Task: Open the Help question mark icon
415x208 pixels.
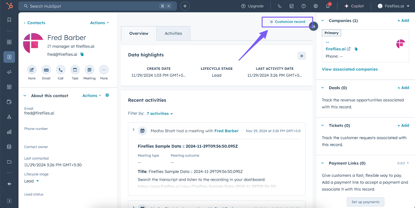Action: pyautogui.click(x=303, y=6)
